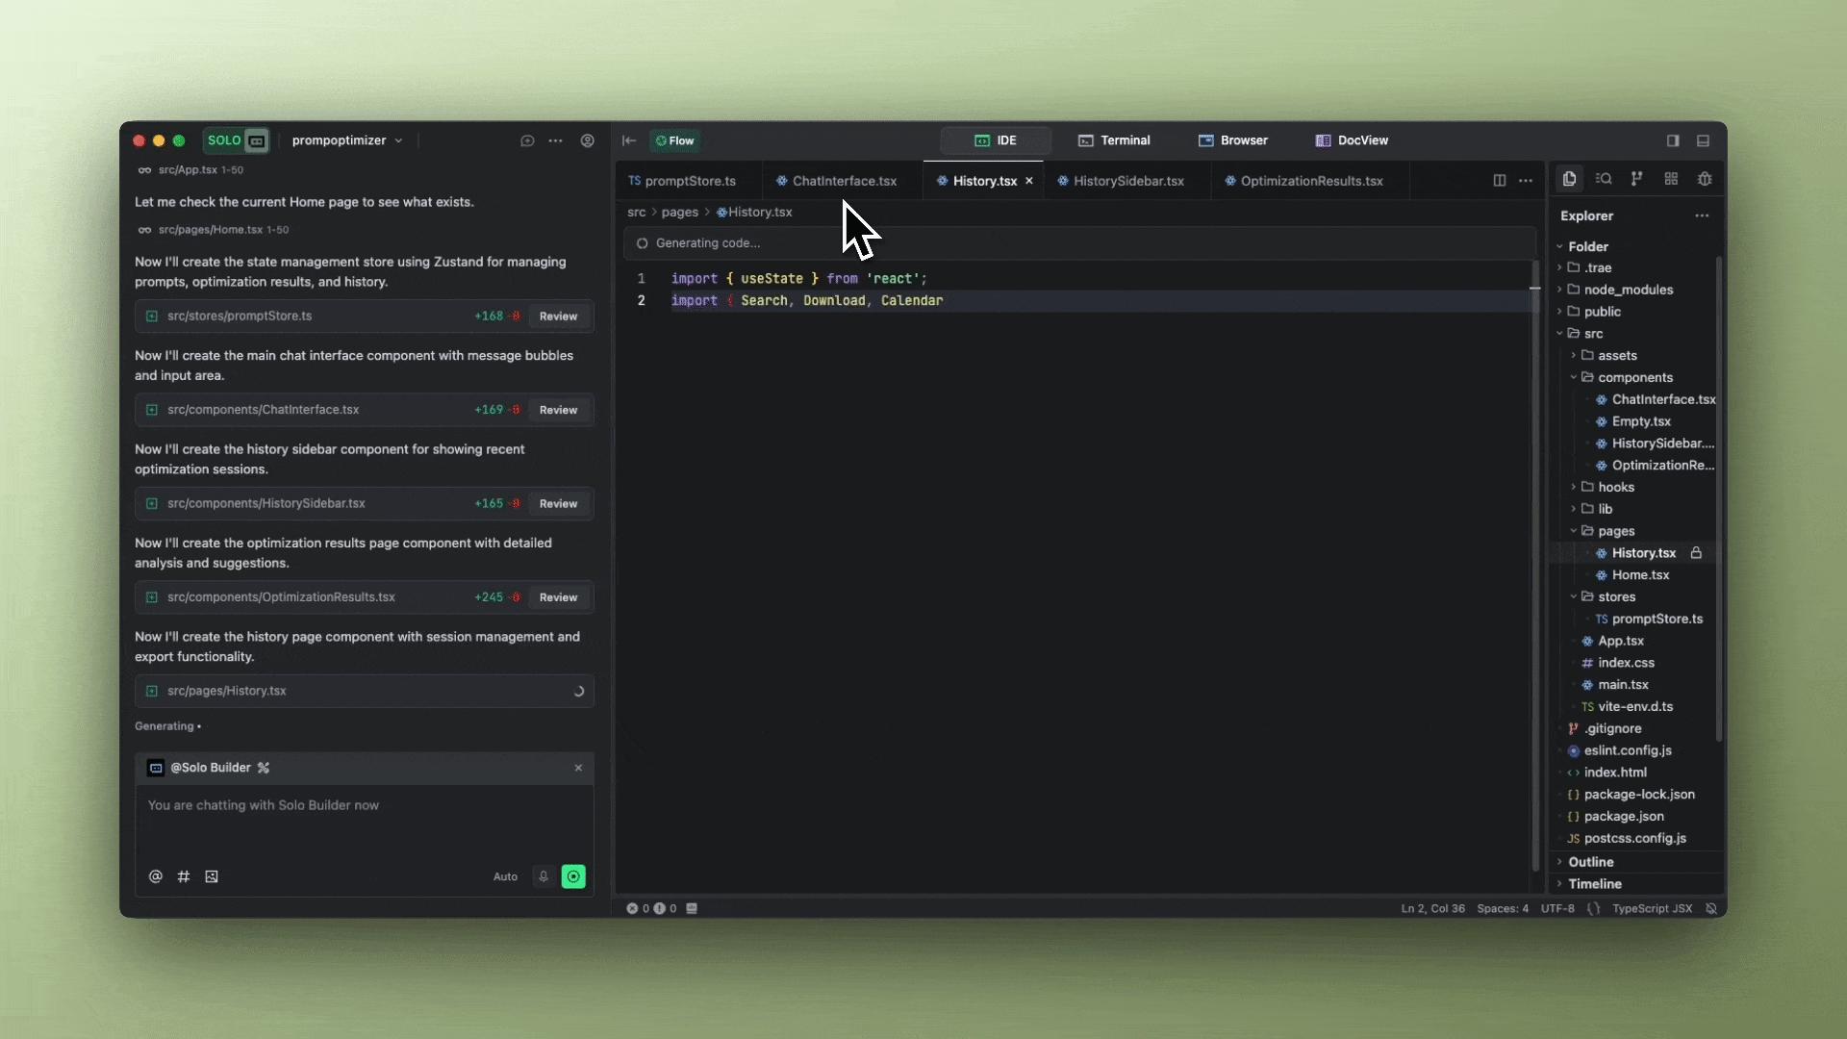The width and height of the screenshot is (1847, 1039).
Task: Open the Extensions grid icon panel
Action: (x=1671, y=179)
